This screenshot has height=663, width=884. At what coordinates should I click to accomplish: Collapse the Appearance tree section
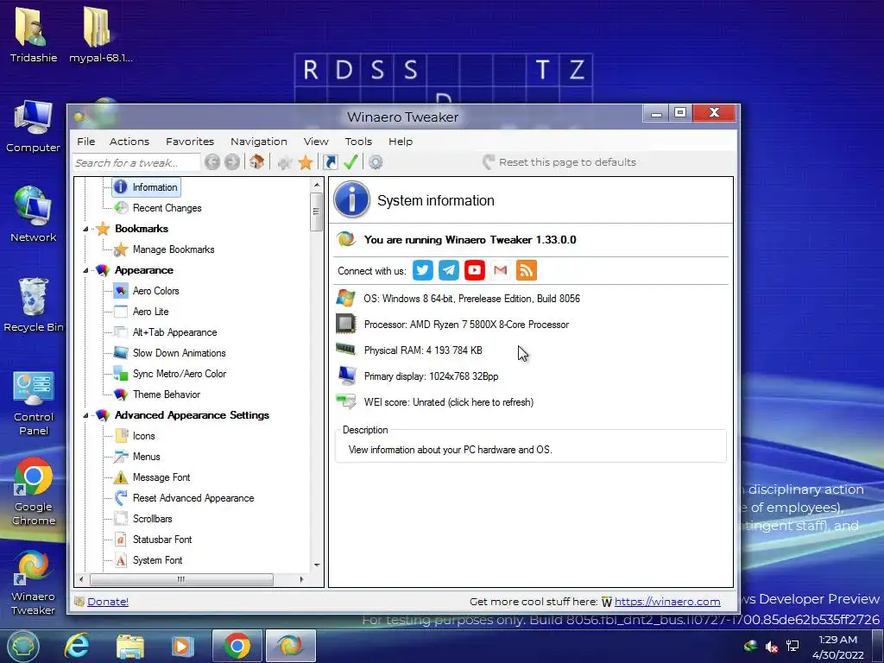point(85,270)
